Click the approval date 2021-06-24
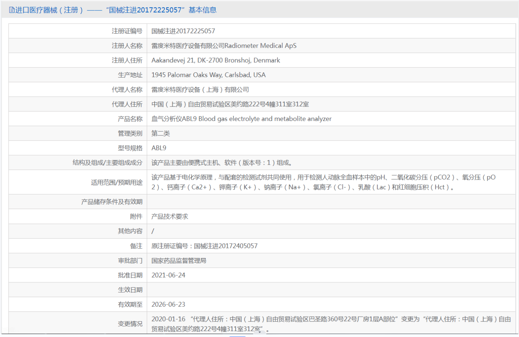 pos(168,275)
